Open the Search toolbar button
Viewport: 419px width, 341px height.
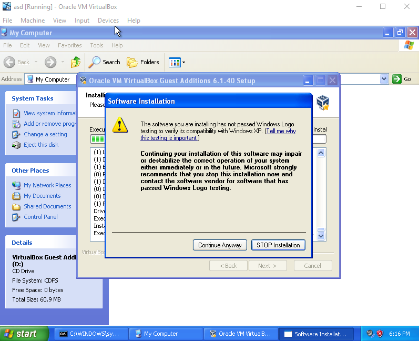click(x=105, y=62)
